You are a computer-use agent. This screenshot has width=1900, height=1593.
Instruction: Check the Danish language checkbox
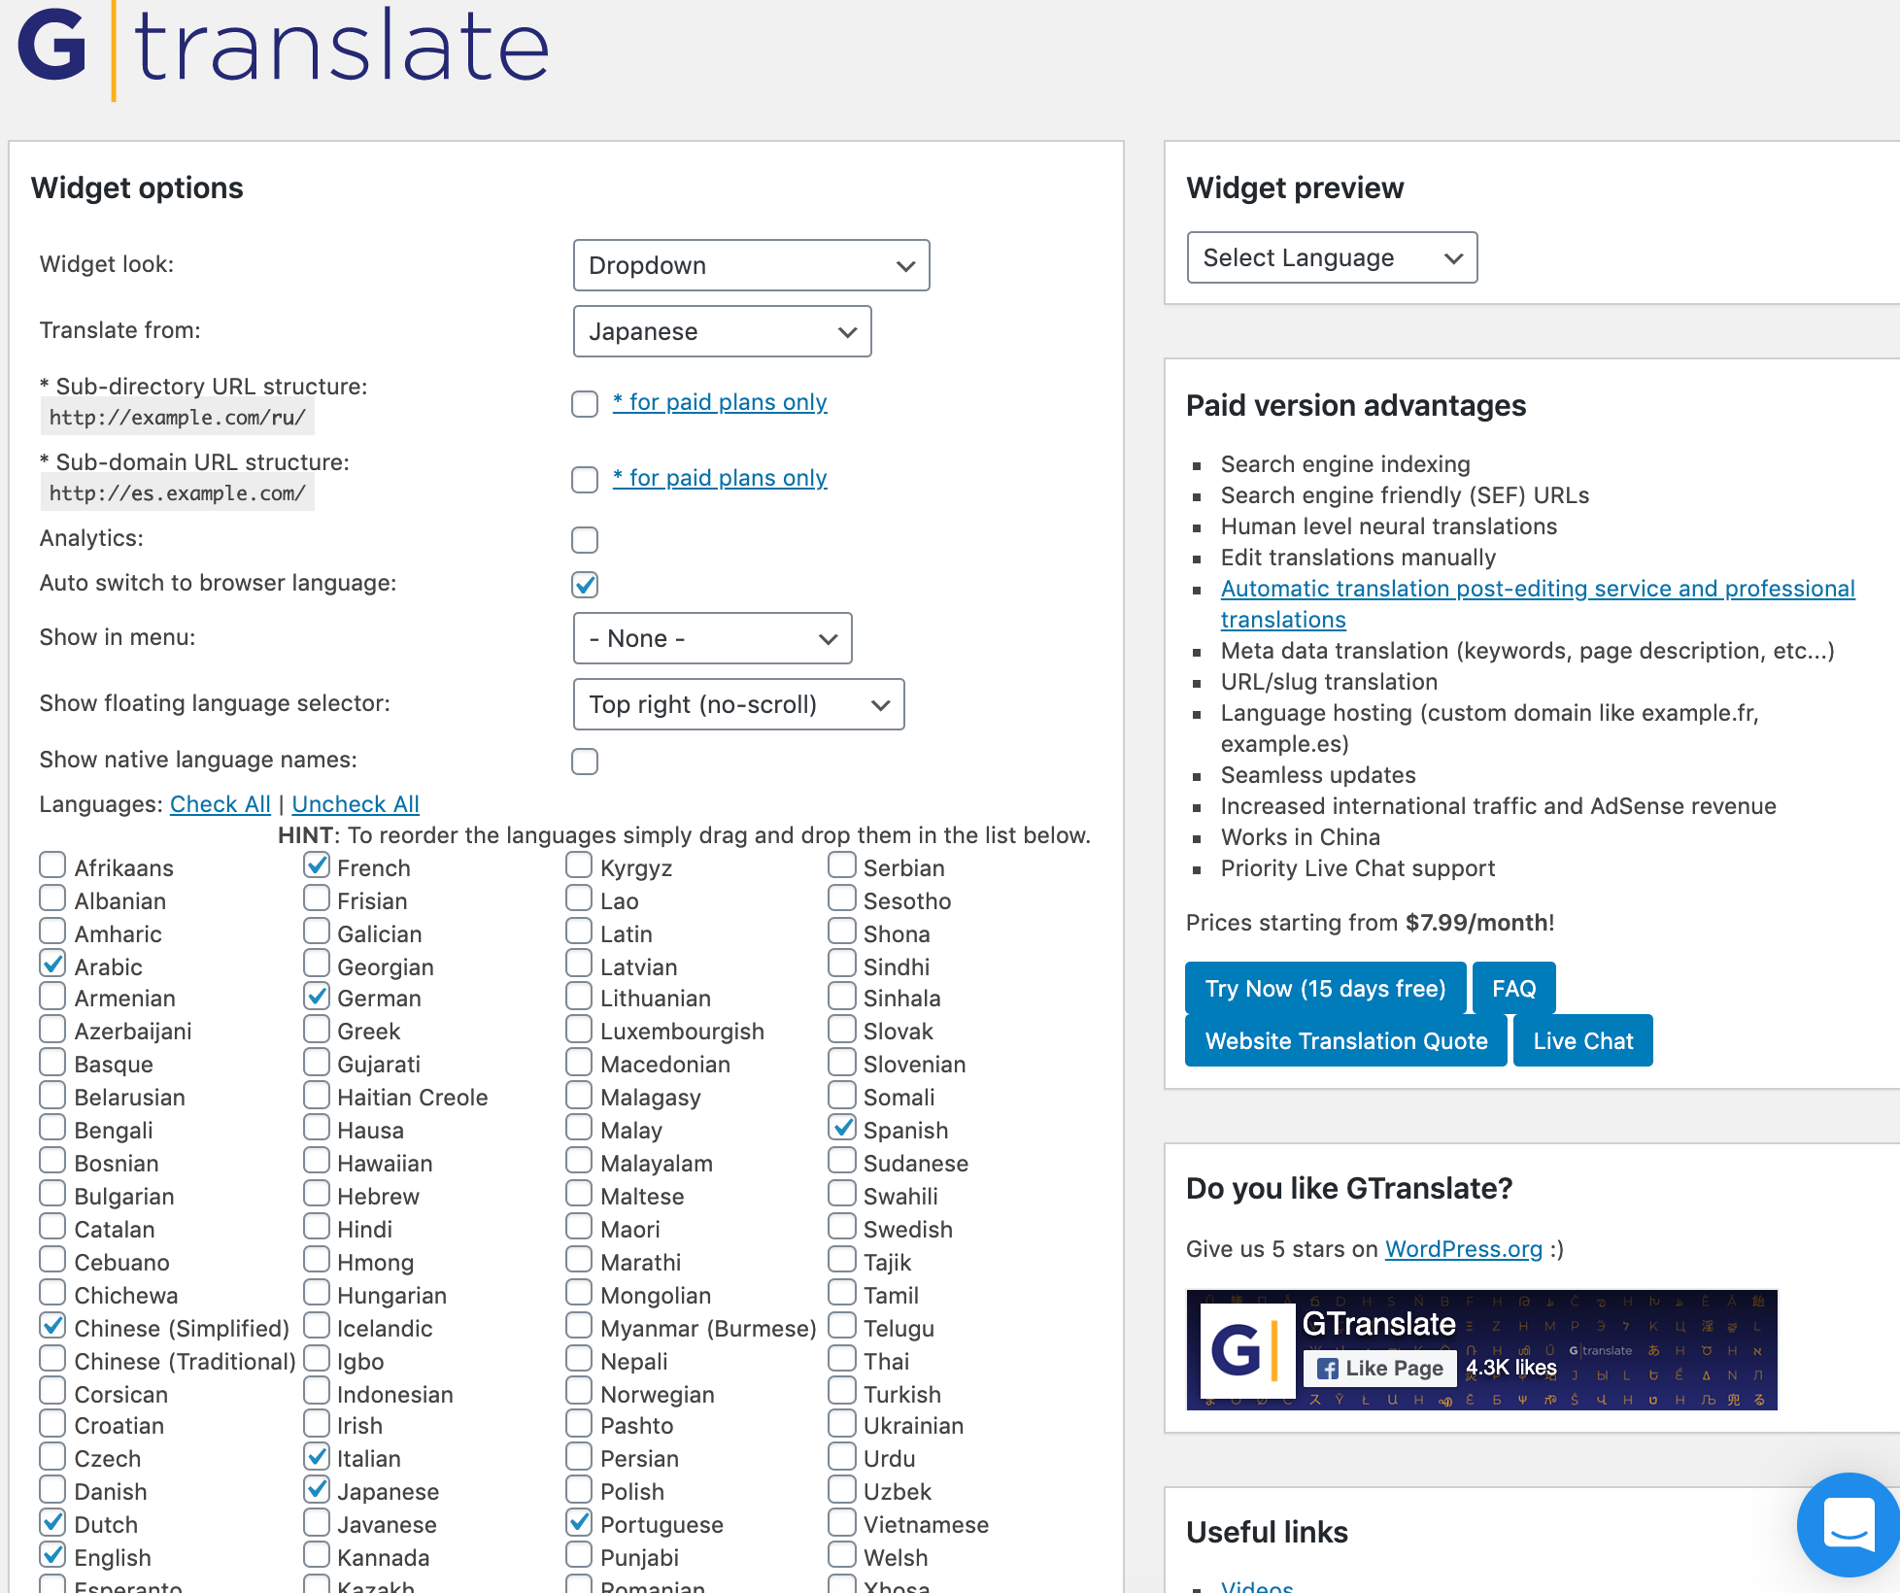point(53,1488)
